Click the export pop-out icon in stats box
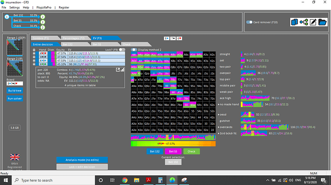 coord(118,70)
